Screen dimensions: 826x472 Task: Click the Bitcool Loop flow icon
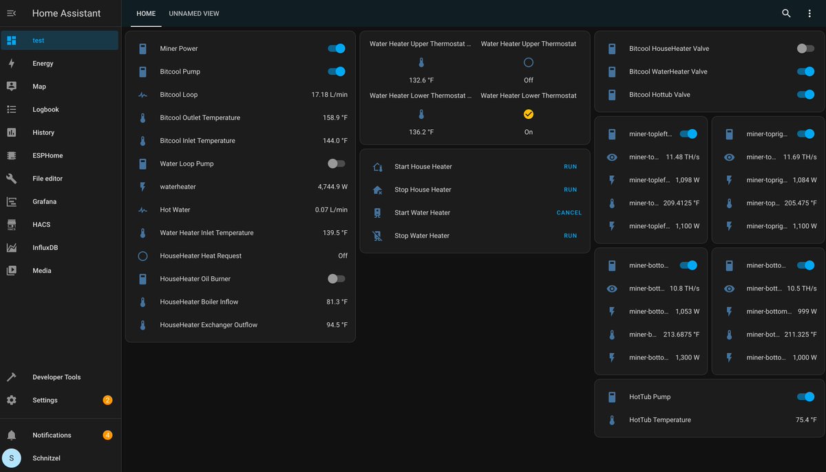142,95
